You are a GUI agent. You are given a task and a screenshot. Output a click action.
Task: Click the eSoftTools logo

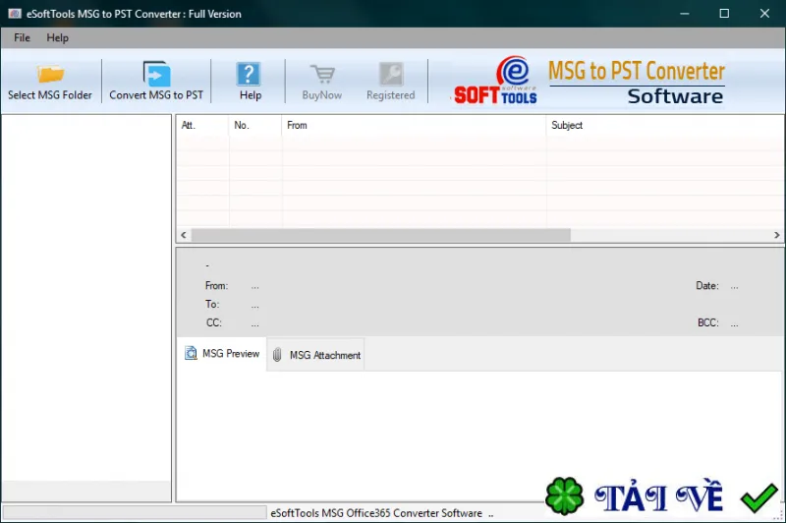pyautogui.click(x=495, y=81)
